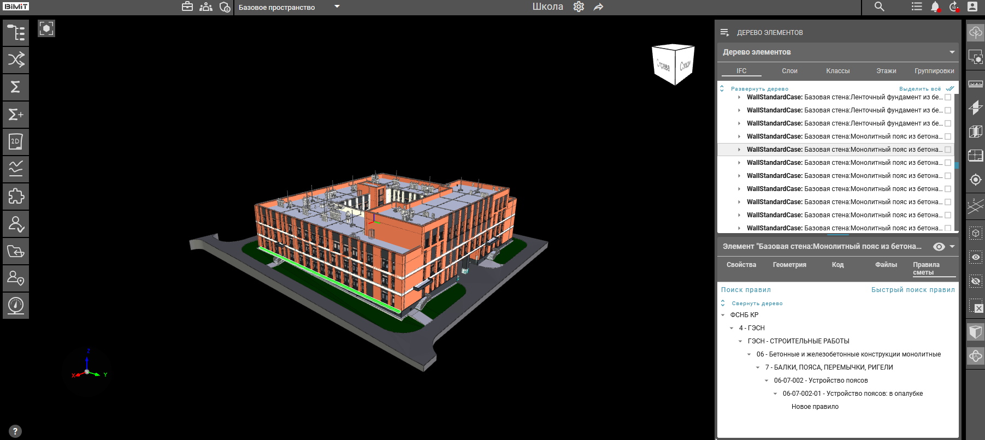Click the fit-to-view icon in viewport corner
The width and height of the screenshot is (985, 440).
click(x=46, y=28)
